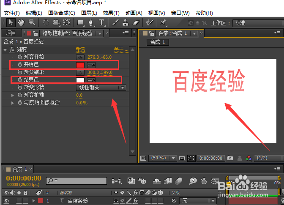Open the 线性渐变 shape dropdown
The image size is (284, 205).
[101, 87]
